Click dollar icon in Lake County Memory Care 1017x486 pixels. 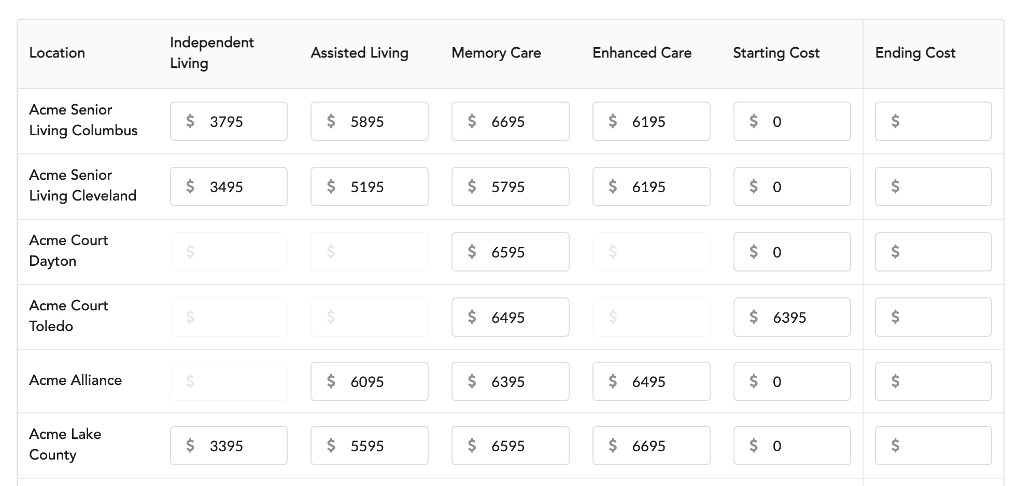tap(472, 446)
